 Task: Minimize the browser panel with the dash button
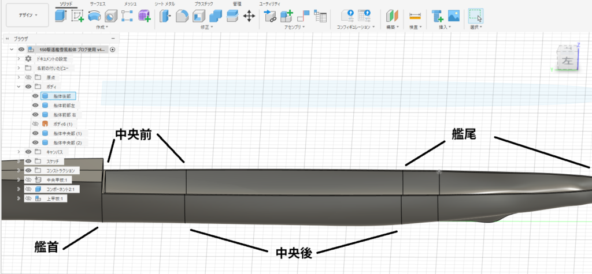coord(113,39)
